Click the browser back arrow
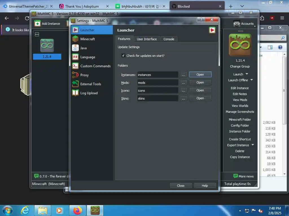The image size is (289, 216). pyautogui.click(x=7, y=18)
